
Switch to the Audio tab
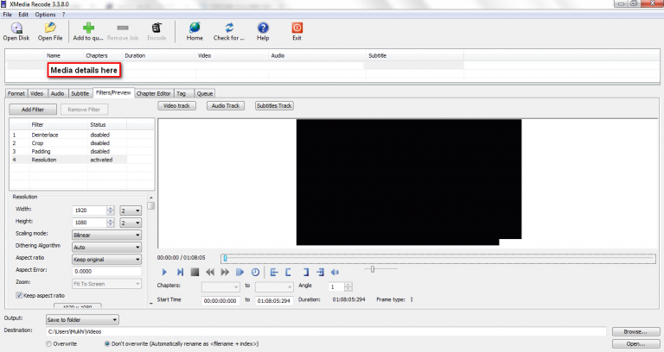(x=58, y=93)
